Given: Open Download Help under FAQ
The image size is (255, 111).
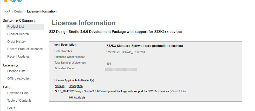Looking at the screenshot, I should click(x=18, y=93).
